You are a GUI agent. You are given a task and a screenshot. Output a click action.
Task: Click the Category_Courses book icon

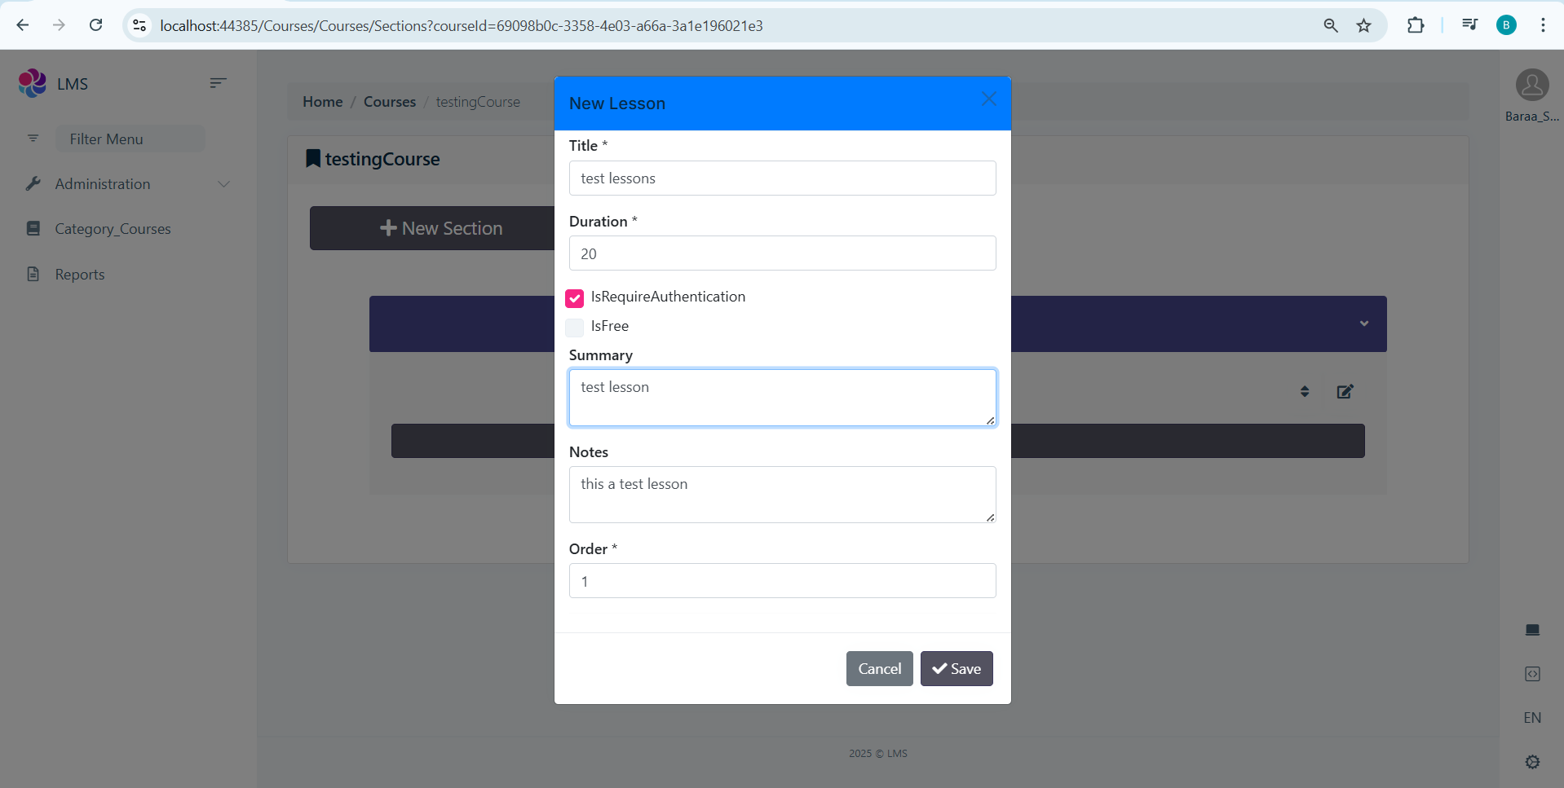click(33, 228)
